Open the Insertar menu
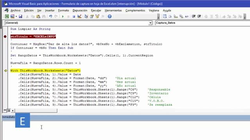 pos(50,10)
